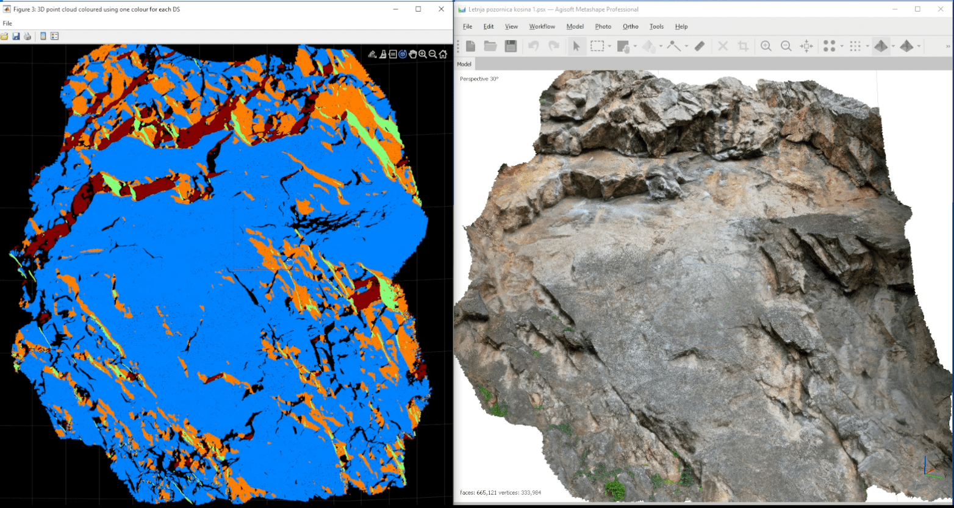Screen dimensions: 954x508
Task: Open the Workflow menu
Action: tap(542, 26)
